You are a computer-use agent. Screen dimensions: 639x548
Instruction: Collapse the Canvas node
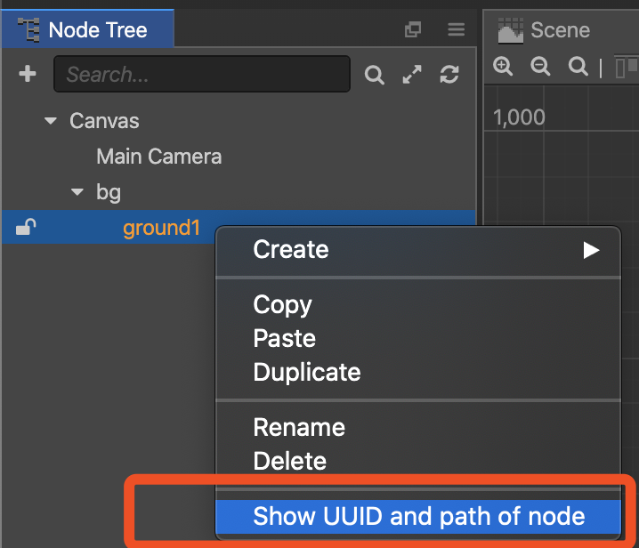click(x=51, y=121)
